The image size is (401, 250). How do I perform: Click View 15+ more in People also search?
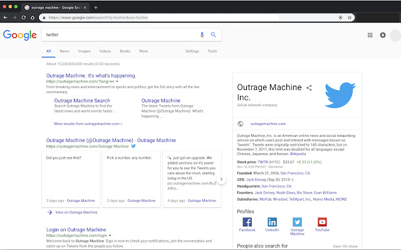pos(345,246)
